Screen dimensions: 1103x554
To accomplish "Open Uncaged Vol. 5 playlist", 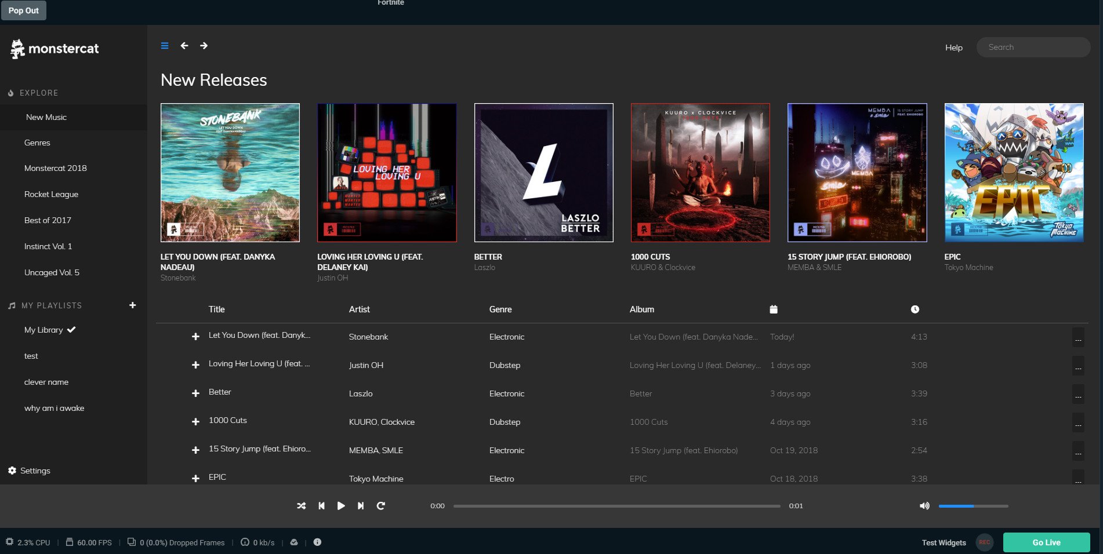I will click(52, 272).
